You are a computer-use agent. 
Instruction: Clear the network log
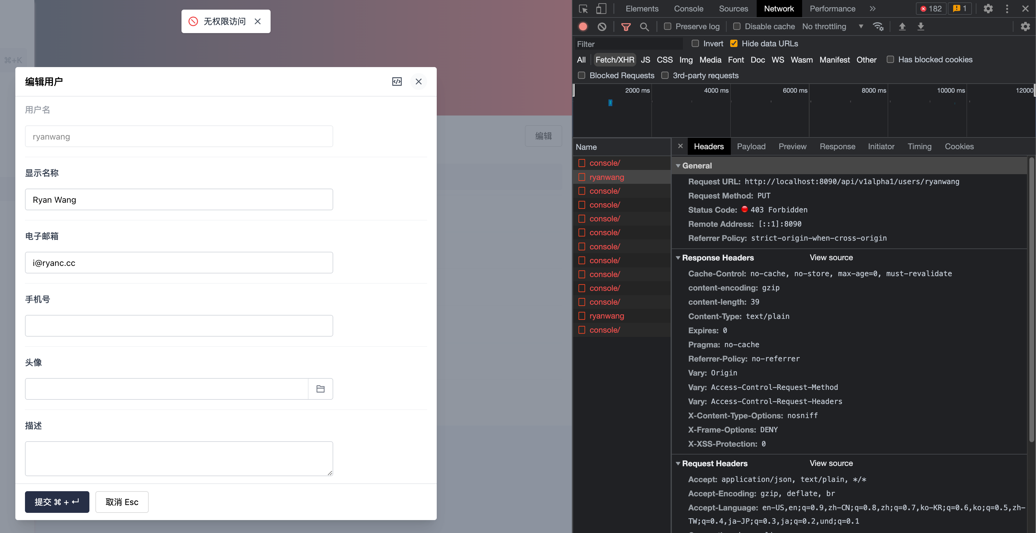(602, 26)
